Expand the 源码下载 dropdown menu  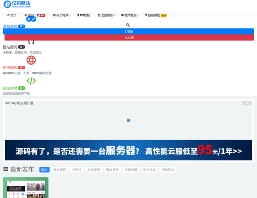36,15
